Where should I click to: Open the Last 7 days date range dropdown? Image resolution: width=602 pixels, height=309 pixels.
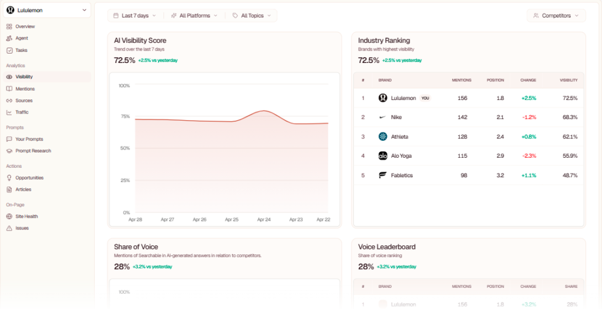(135, 16)
